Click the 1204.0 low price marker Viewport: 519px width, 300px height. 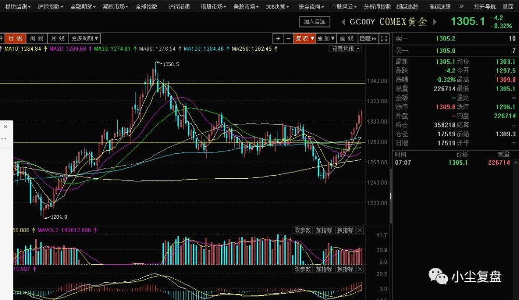[59, 217]
